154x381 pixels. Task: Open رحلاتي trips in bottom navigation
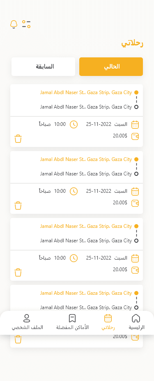[108, 322]
